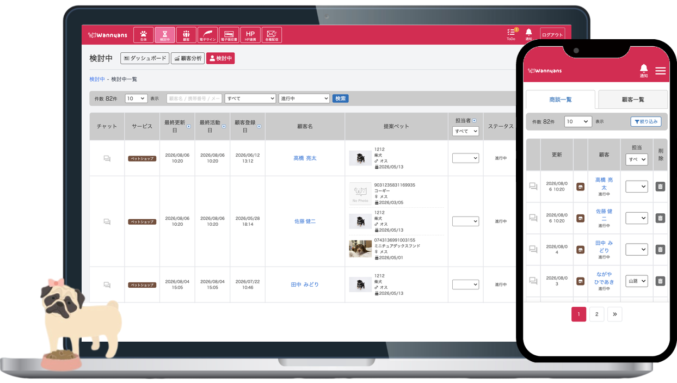Viewport: 677px width, 383px height.
Task: Switch to phone 顧客一覧 tab
Action: (633, 100)
